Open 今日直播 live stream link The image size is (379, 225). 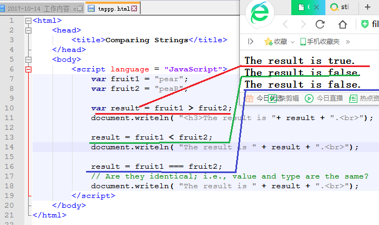coord(324,98)
